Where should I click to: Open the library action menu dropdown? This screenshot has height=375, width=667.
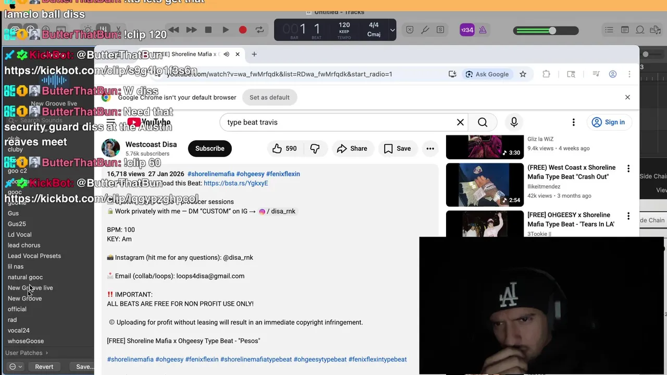16,367
